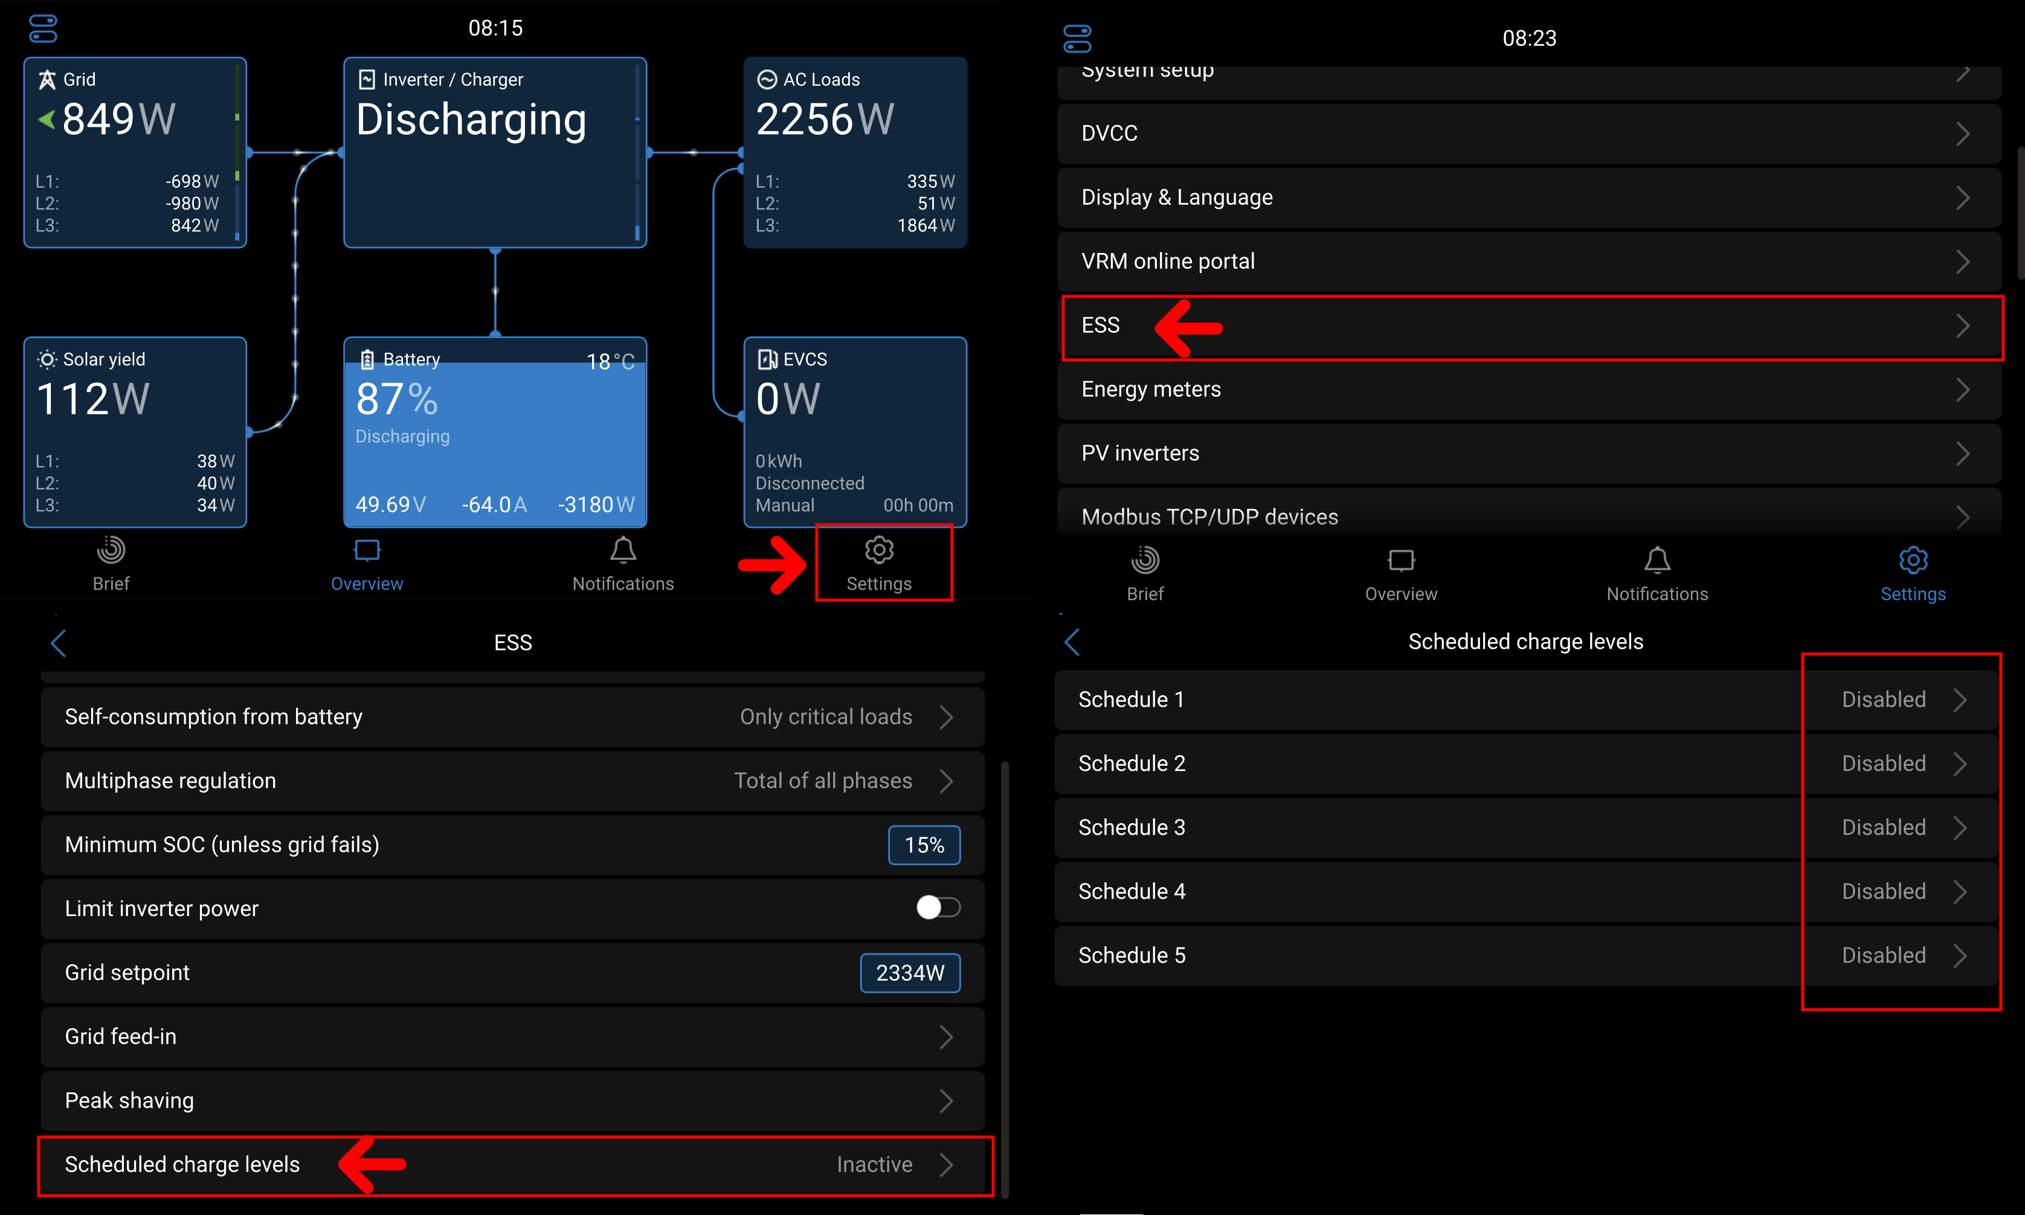Image resolution: width=2025 pixels, height=1215 pixels.
Task: Go back from the ESS page
Action: 58,643
